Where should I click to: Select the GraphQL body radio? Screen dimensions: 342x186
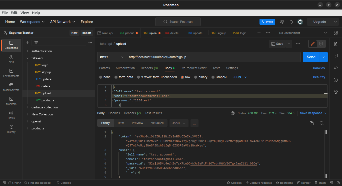(213, 77)
